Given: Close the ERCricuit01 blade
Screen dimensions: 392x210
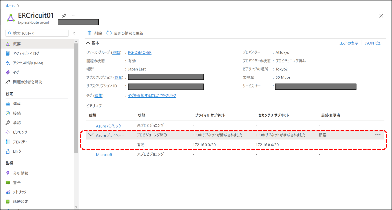Looking at the screenshot, I should pos(381,16).
